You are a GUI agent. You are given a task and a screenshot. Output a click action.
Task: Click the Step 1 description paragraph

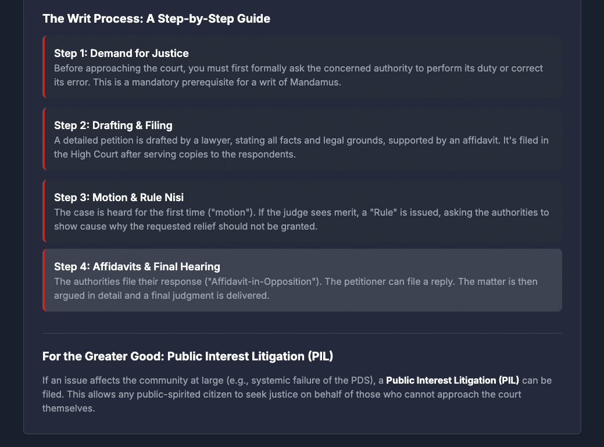298,75
